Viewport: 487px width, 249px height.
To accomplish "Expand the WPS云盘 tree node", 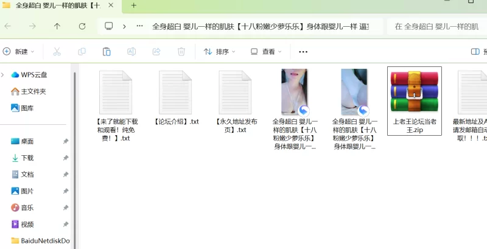I will (x=3, y=74).
